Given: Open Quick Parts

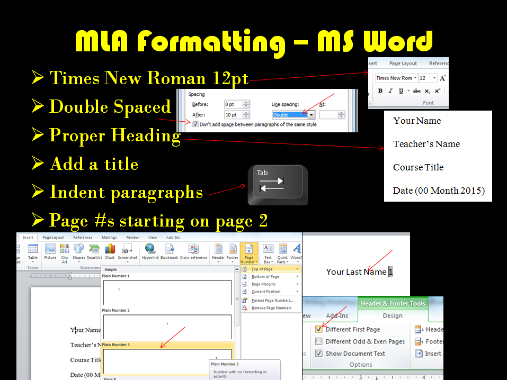Looking at the screenshot, I should [282, 254].
